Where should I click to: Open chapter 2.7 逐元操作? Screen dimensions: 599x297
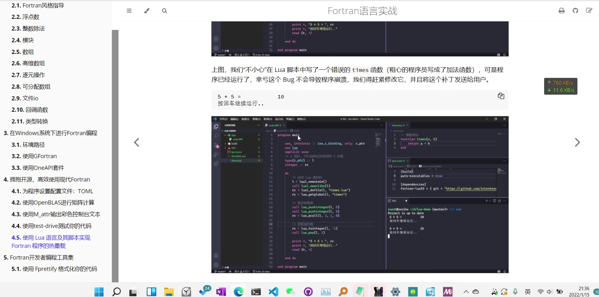(x=28, y=75)
